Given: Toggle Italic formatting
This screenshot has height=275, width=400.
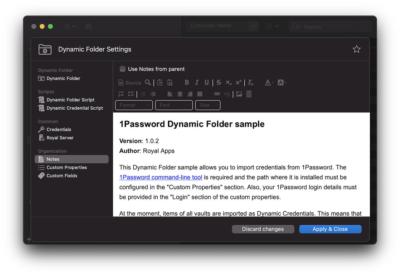Looking at the screenshot, I should 196,82.
